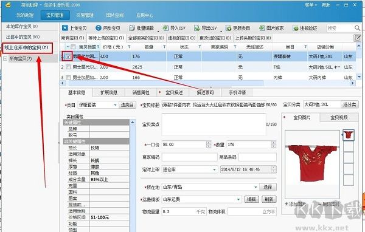365x232 pixels.
Task: Select 本地库存宝贝(0) in the sidebar
Action: point(22,27)
